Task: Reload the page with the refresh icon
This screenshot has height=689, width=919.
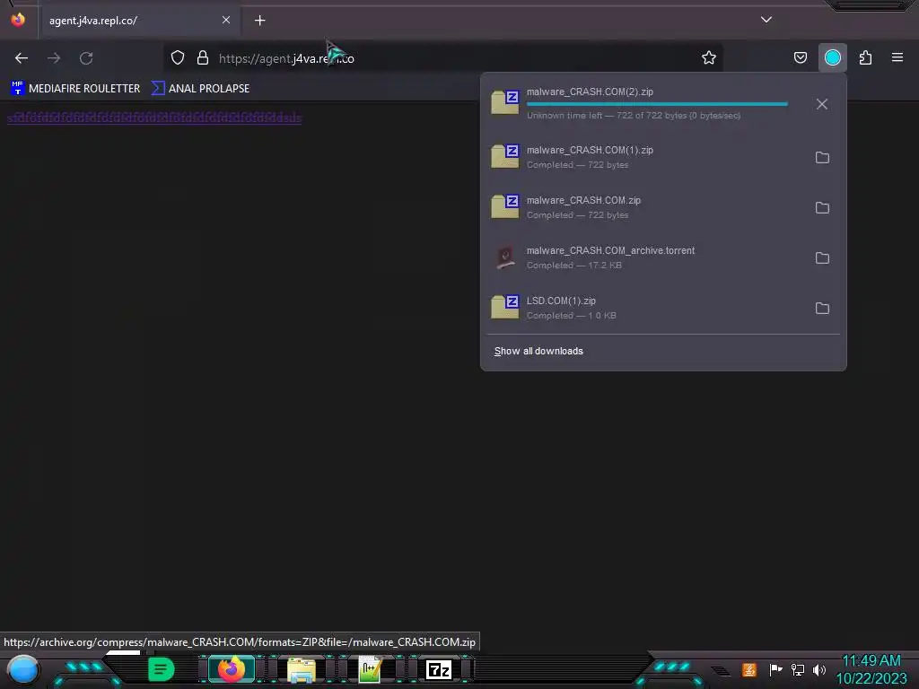Action: click(86, 58)
